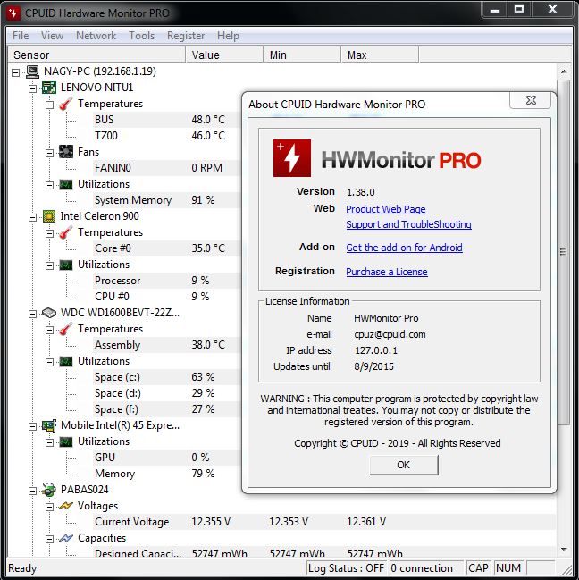
Task: Click the Utilizations icon under Intel Celeron 900
Action: click(x=66, y=265)
